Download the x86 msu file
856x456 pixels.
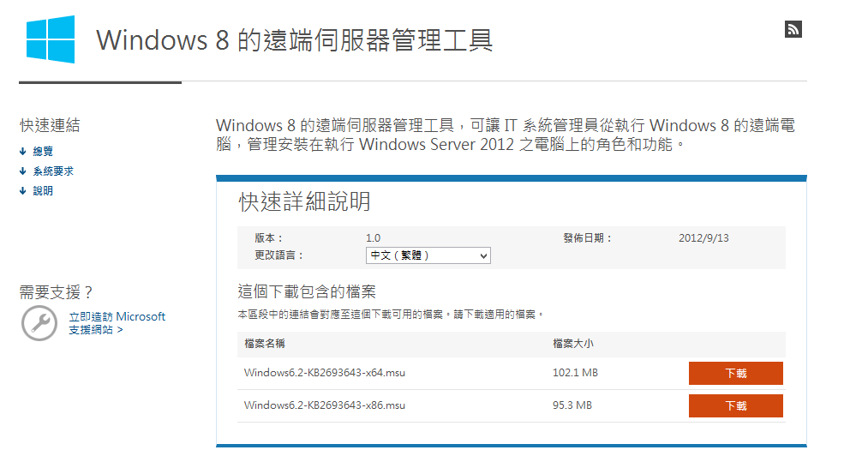click(736, 405)
